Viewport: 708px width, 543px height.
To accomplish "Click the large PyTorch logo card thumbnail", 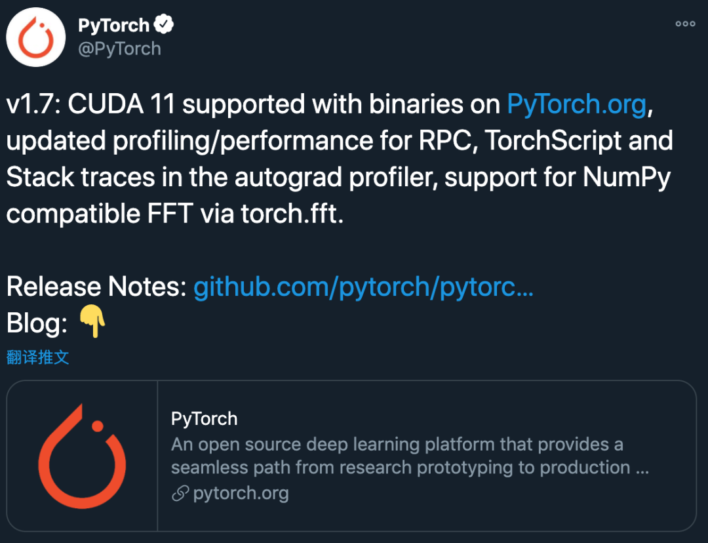I will (82, 456).
